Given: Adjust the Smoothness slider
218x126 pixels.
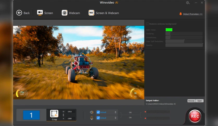Looking at the screenshot, I should click(184, 37).
